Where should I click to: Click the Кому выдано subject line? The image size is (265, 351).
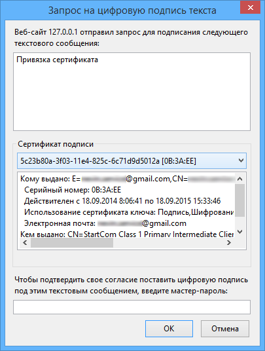pyautogui.click(x=128, y=179)
